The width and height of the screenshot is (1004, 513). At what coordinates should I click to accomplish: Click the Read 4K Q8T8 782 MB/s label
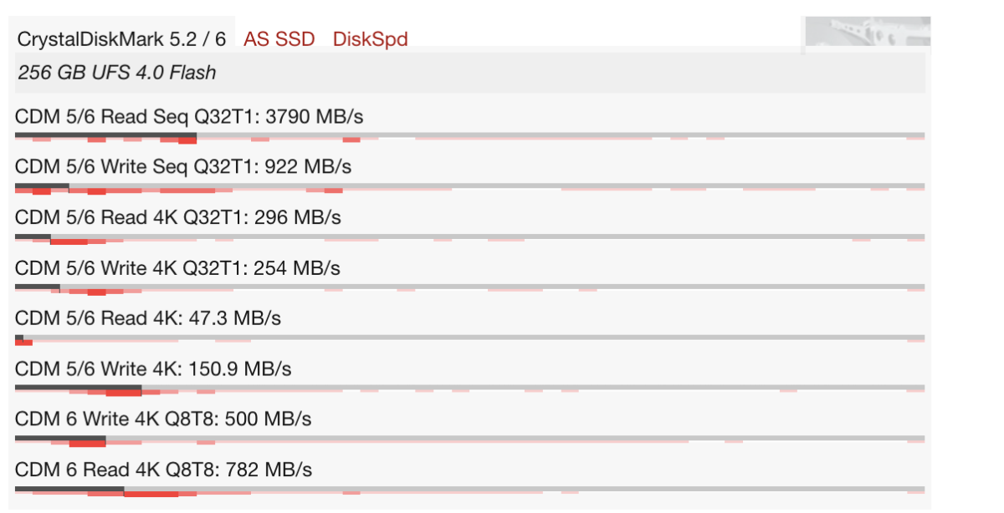163,470
